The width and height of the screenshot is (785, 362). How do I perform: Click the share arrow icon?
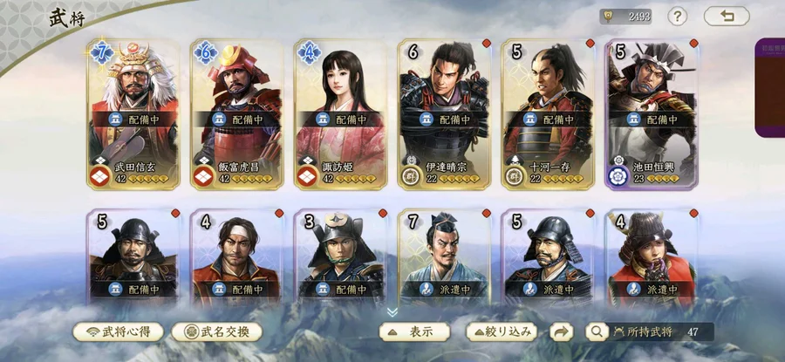[x=561, y=332]
